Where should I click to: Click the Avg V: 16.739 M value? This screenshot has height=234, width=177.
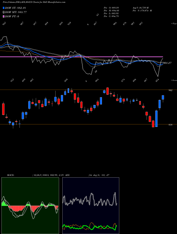[x=141, y=8]
